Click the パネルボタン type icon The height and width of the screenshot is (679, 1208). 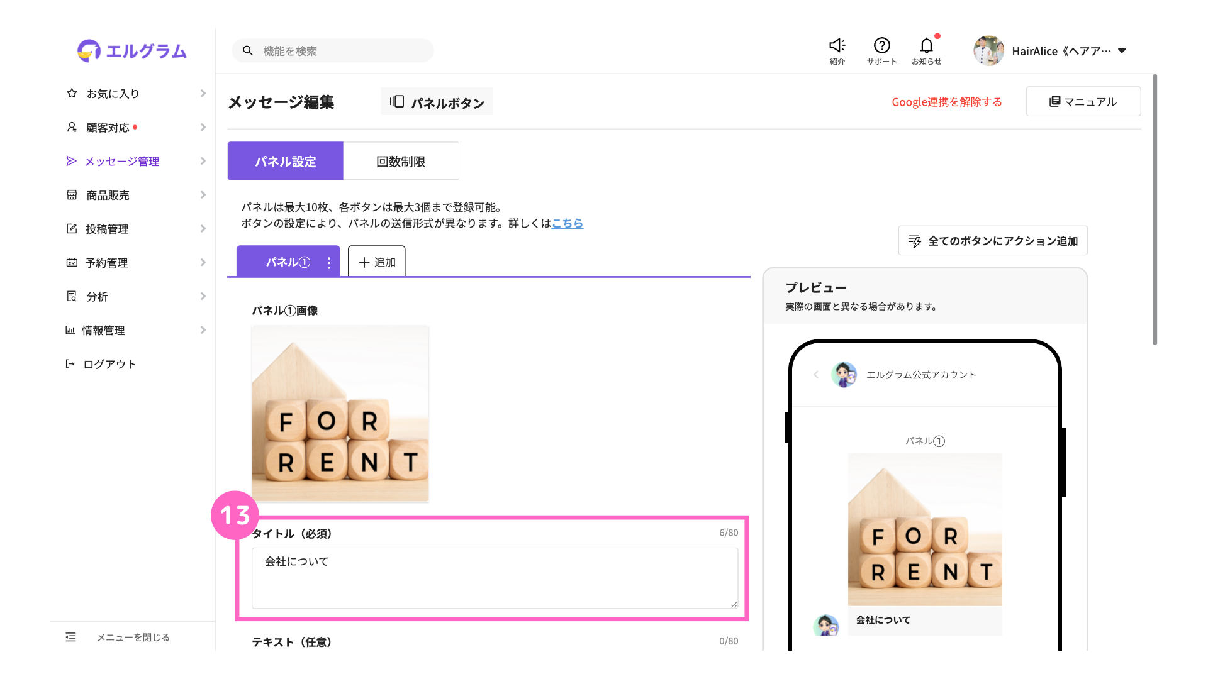click(396, 101)
